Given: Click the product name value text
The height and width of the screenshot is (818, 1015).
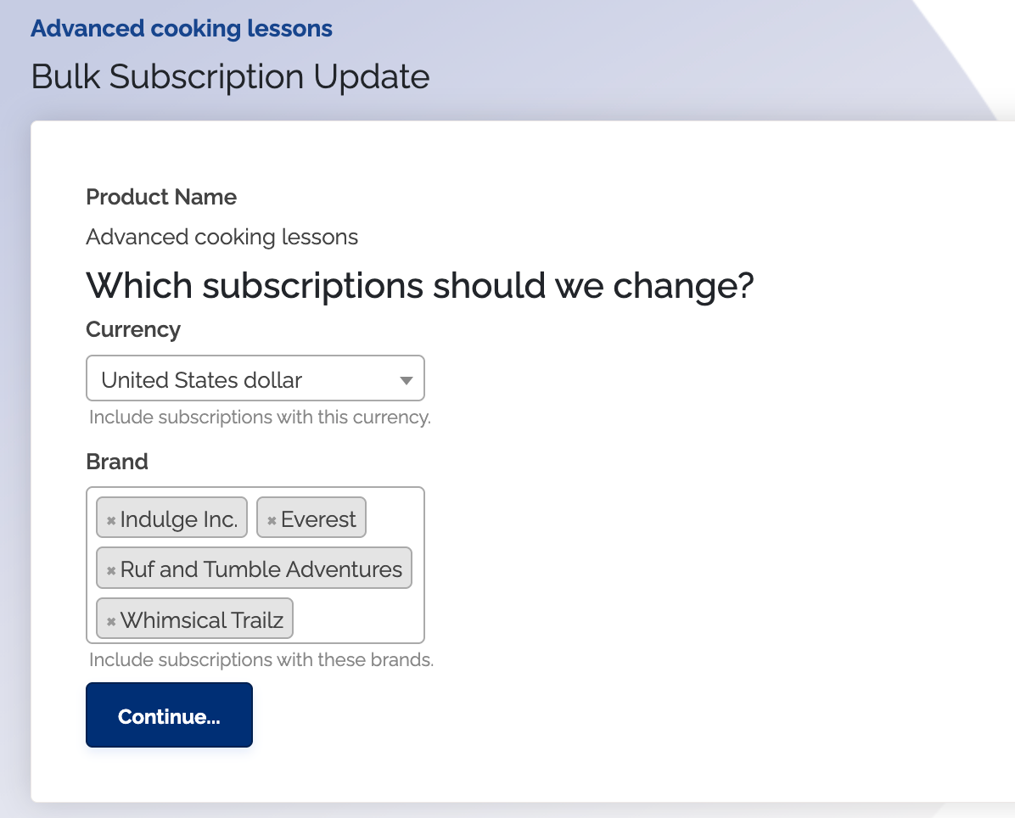Looking at the screenshot, I should [x=222, y=237].
